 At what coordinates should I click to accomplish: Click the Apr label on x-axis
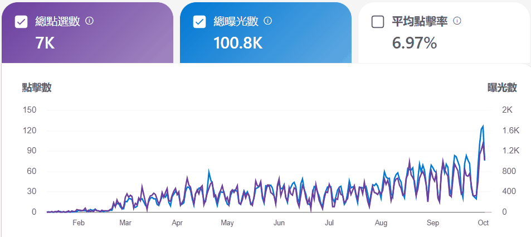[177, 223]
